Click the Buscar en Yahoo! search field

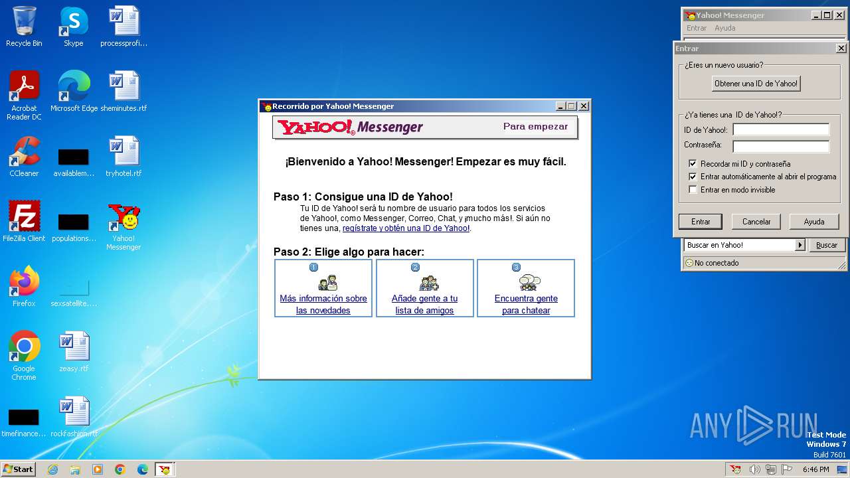pos(740,245)
